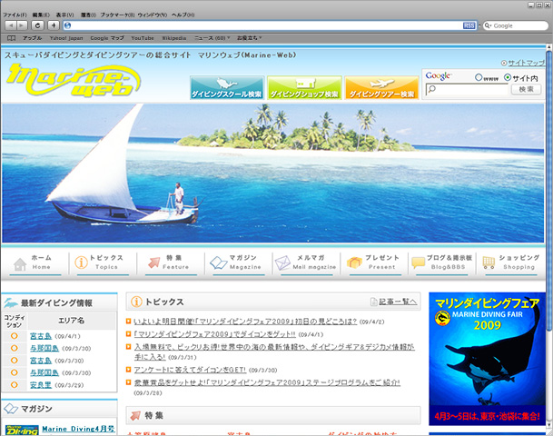Click the Blog&BBS speech bubble icon
553x436 pixels.
pyautogui.click(x=419, y=263)
